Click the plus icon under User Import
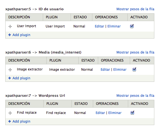 point(9,35)
